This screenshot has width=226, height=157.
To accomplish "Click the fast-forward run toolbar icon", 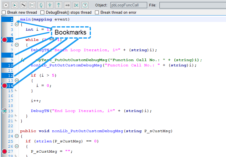I will 32,5.
